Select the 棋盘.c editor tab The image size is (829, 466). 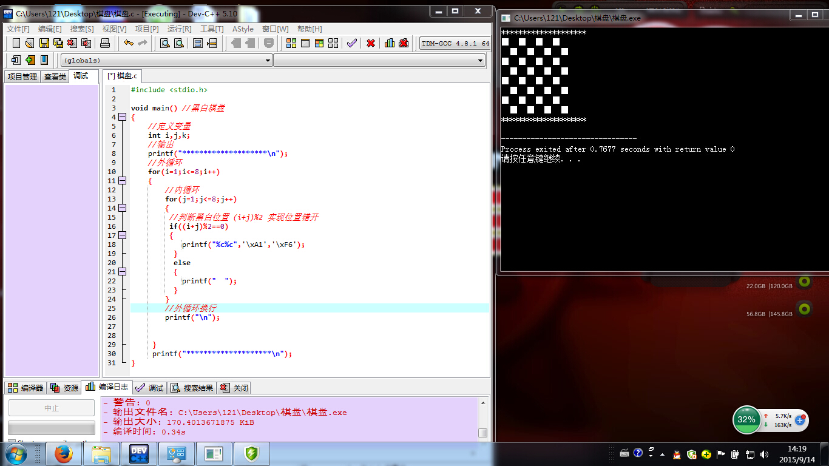[x=123, y=76]
